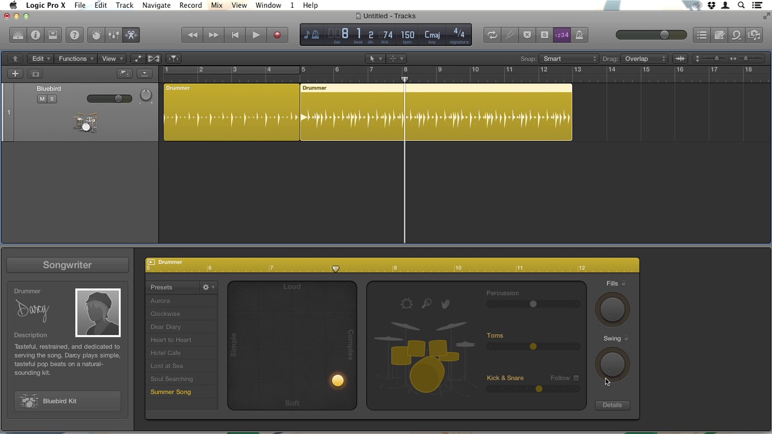The height and width of the screenshot is (434, 772).
Task: Click the red Record button
Action: [277, 35]
